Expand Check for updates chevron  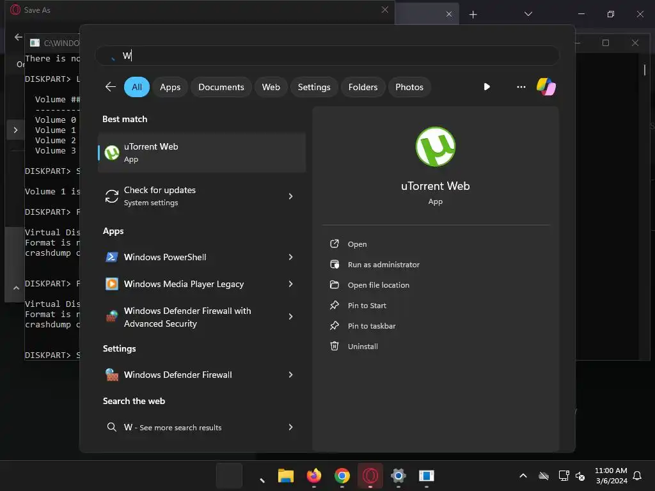291,196
